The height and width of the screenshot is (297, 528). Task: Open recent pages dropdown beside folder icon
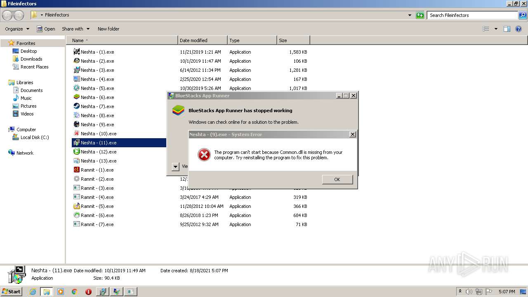point(42,15)
